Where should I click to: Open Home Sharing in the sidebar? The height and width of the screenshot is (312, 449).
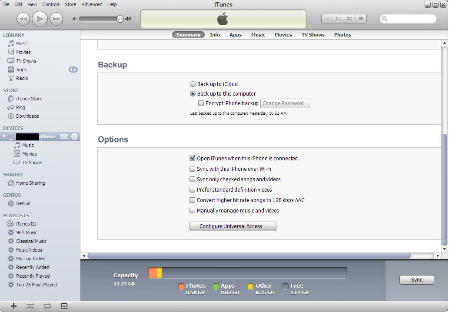pos(30,183)
